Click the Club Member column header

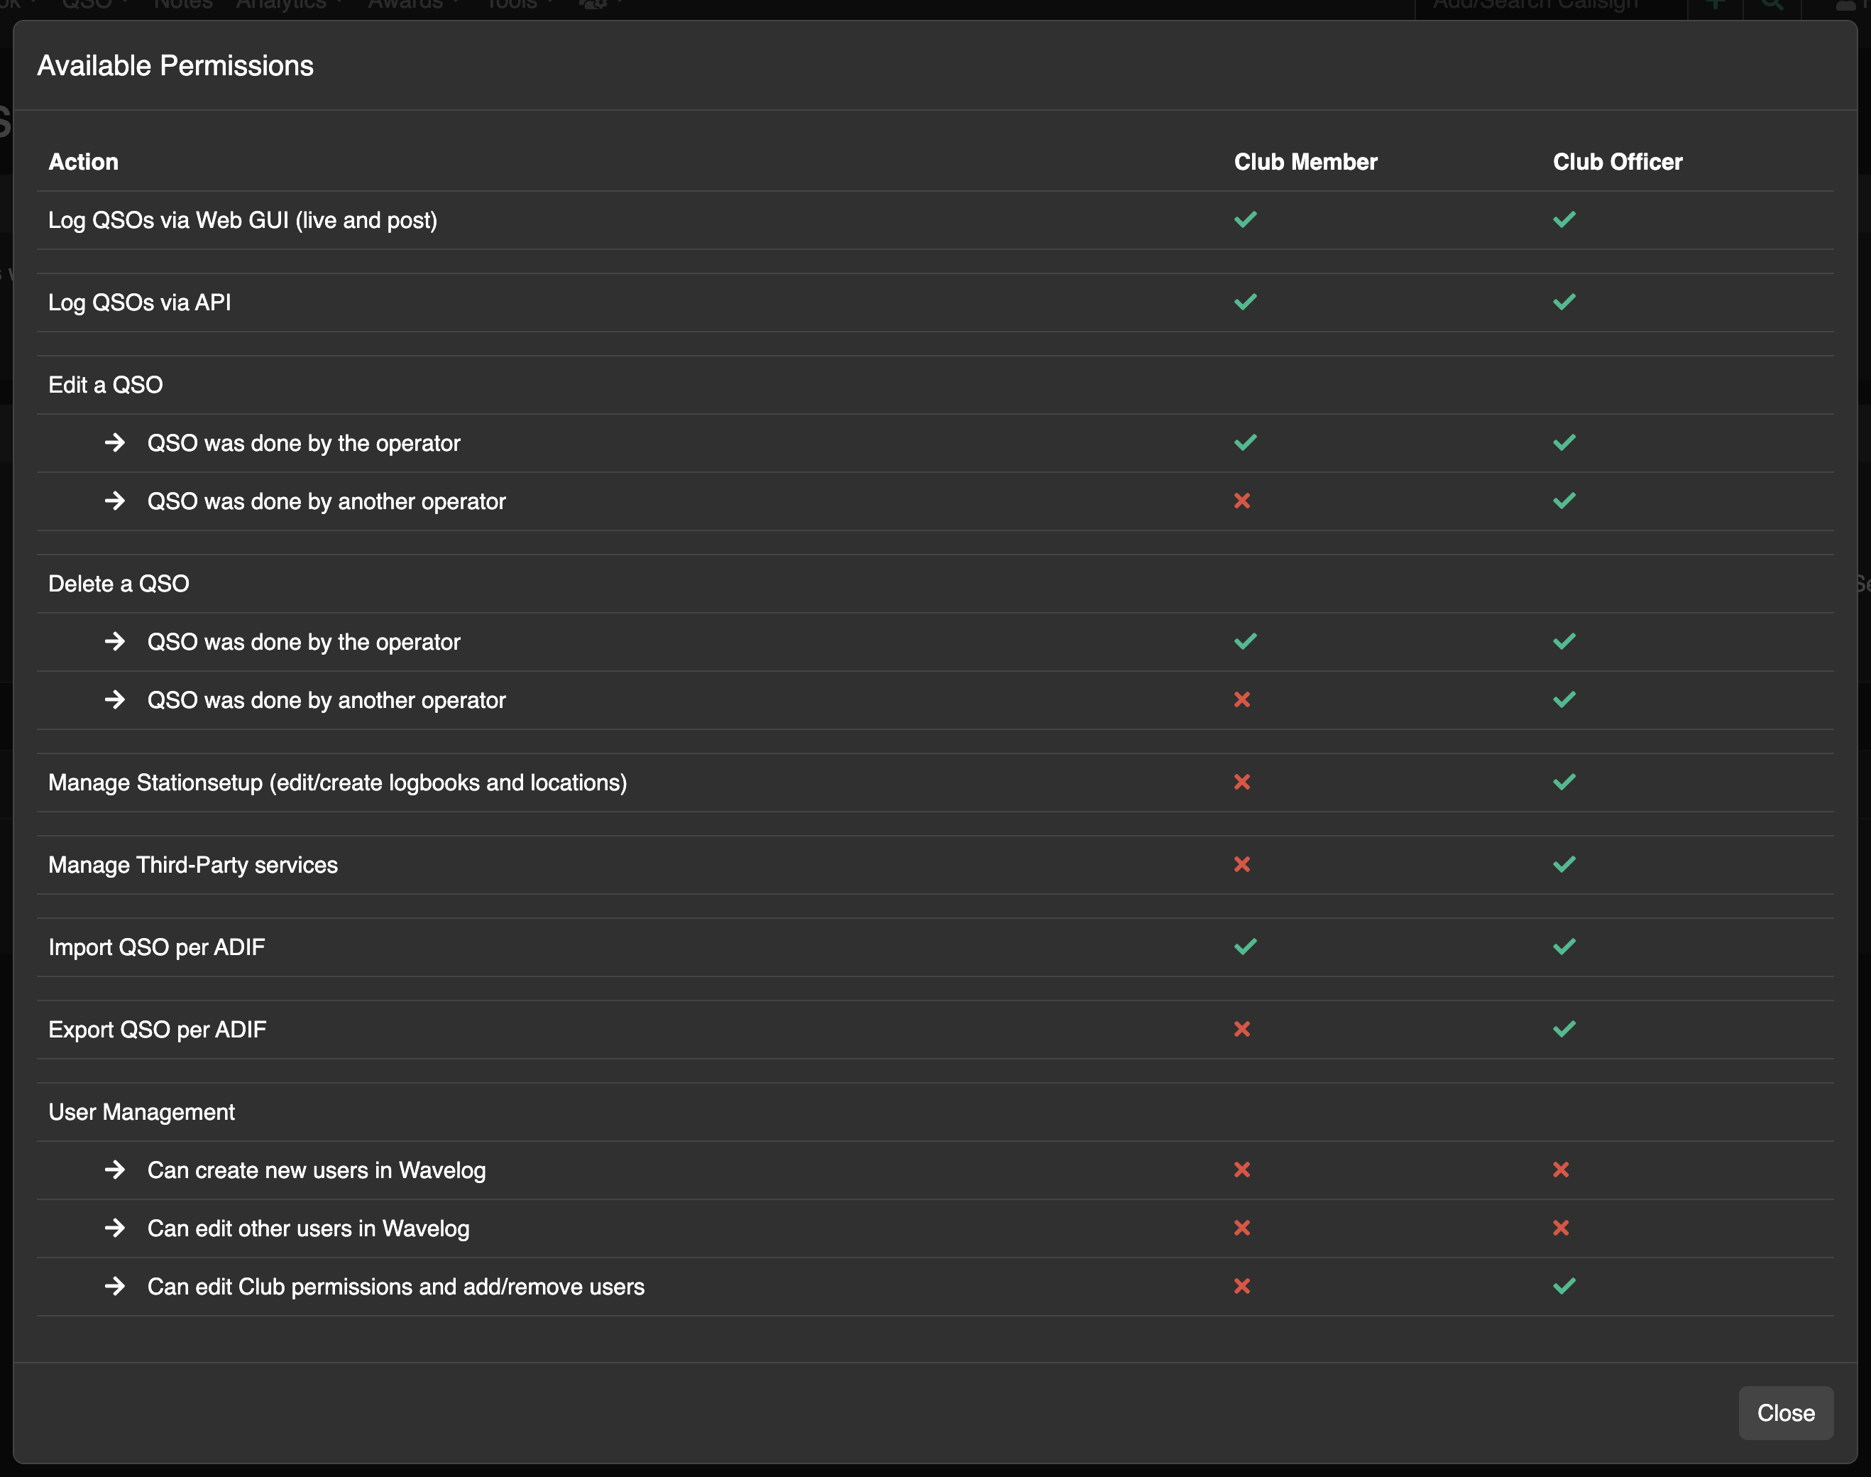pos(1305,162)
